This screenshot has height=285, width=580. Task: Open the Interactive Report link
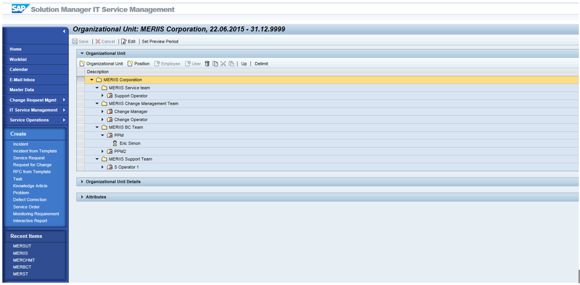pos(30,221)
